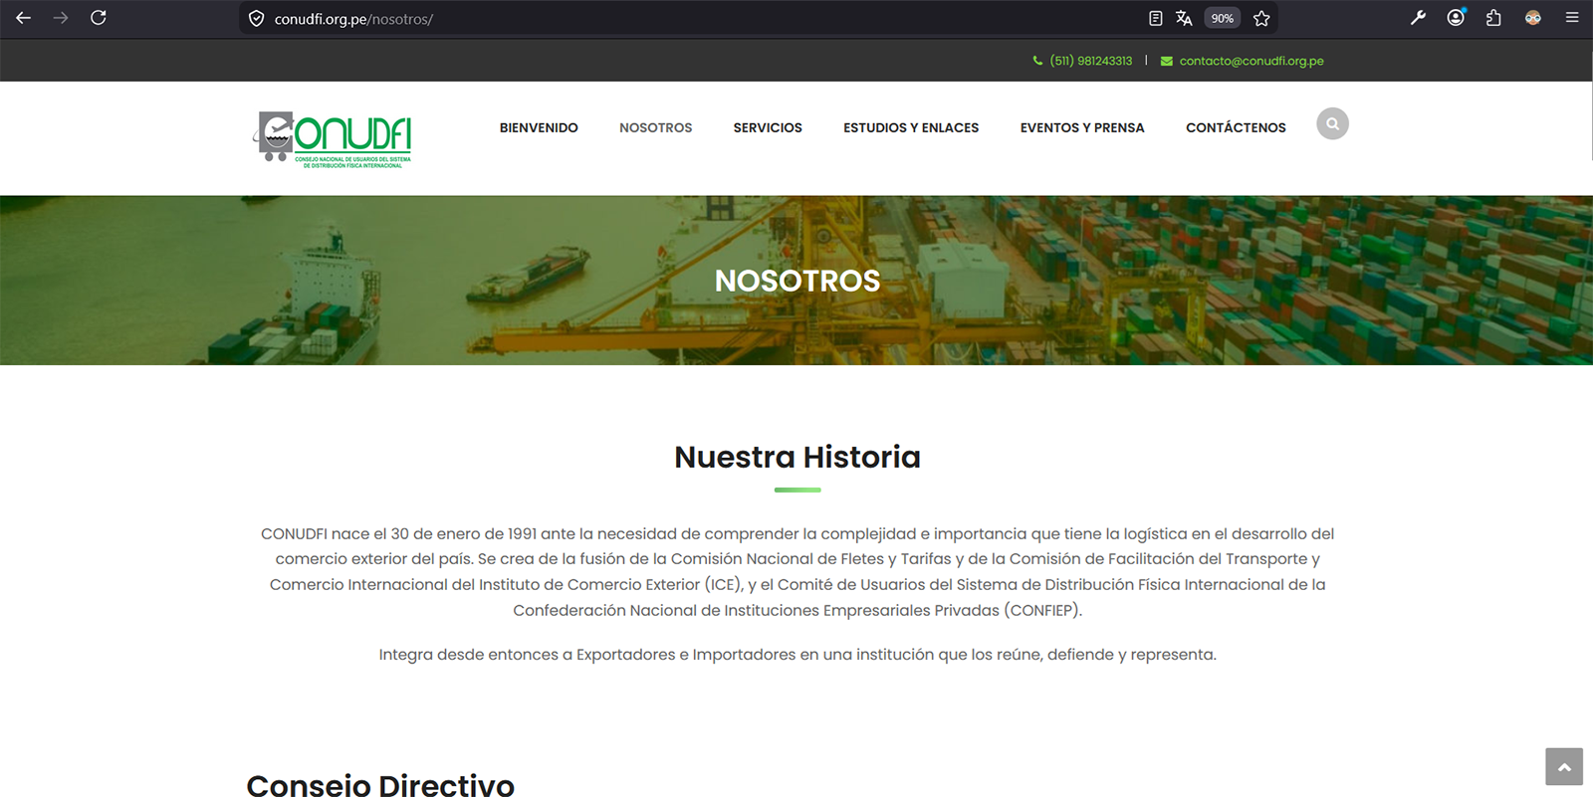Click the Nuestra Historia heading

[x=797, y=457]
